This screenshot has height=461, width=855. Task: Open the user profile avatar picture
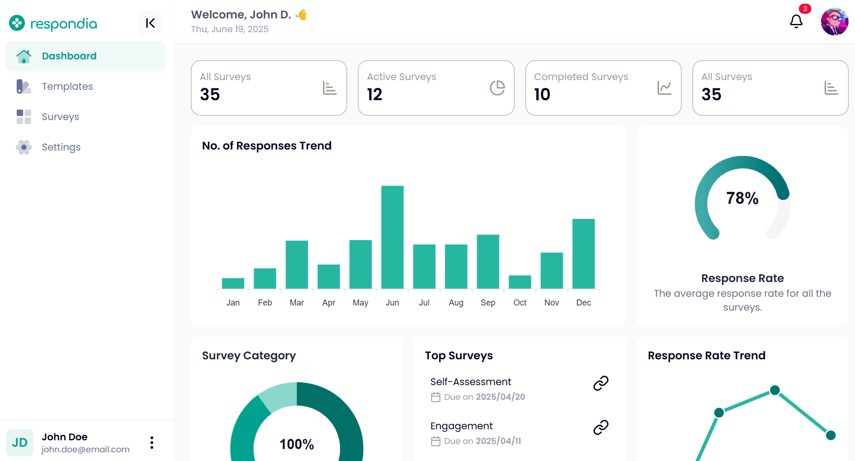pos(834,22)
